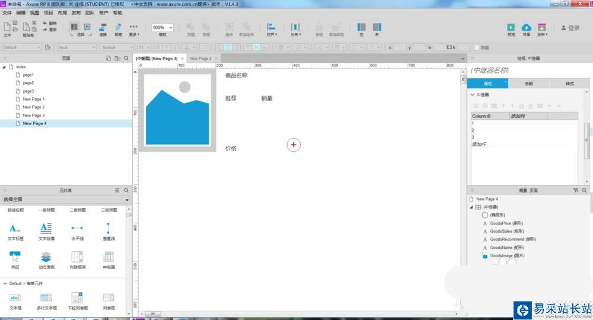The image size is (593, 320).
Task: Select New Page 2 in the page tree
Action: pos(33,107)
